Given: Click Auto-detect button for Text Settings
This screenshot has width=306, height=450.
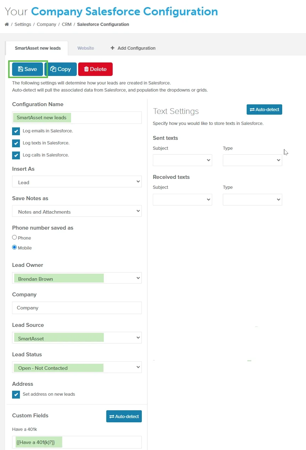Looking at the screenshot, I should (264, 109).
